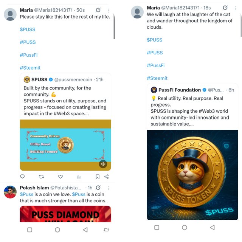The width and height of the screenshot is (242, 242).
Task: Tap Grok icon on Maria's 18s tweet
Action: click(x=225, y=8)
